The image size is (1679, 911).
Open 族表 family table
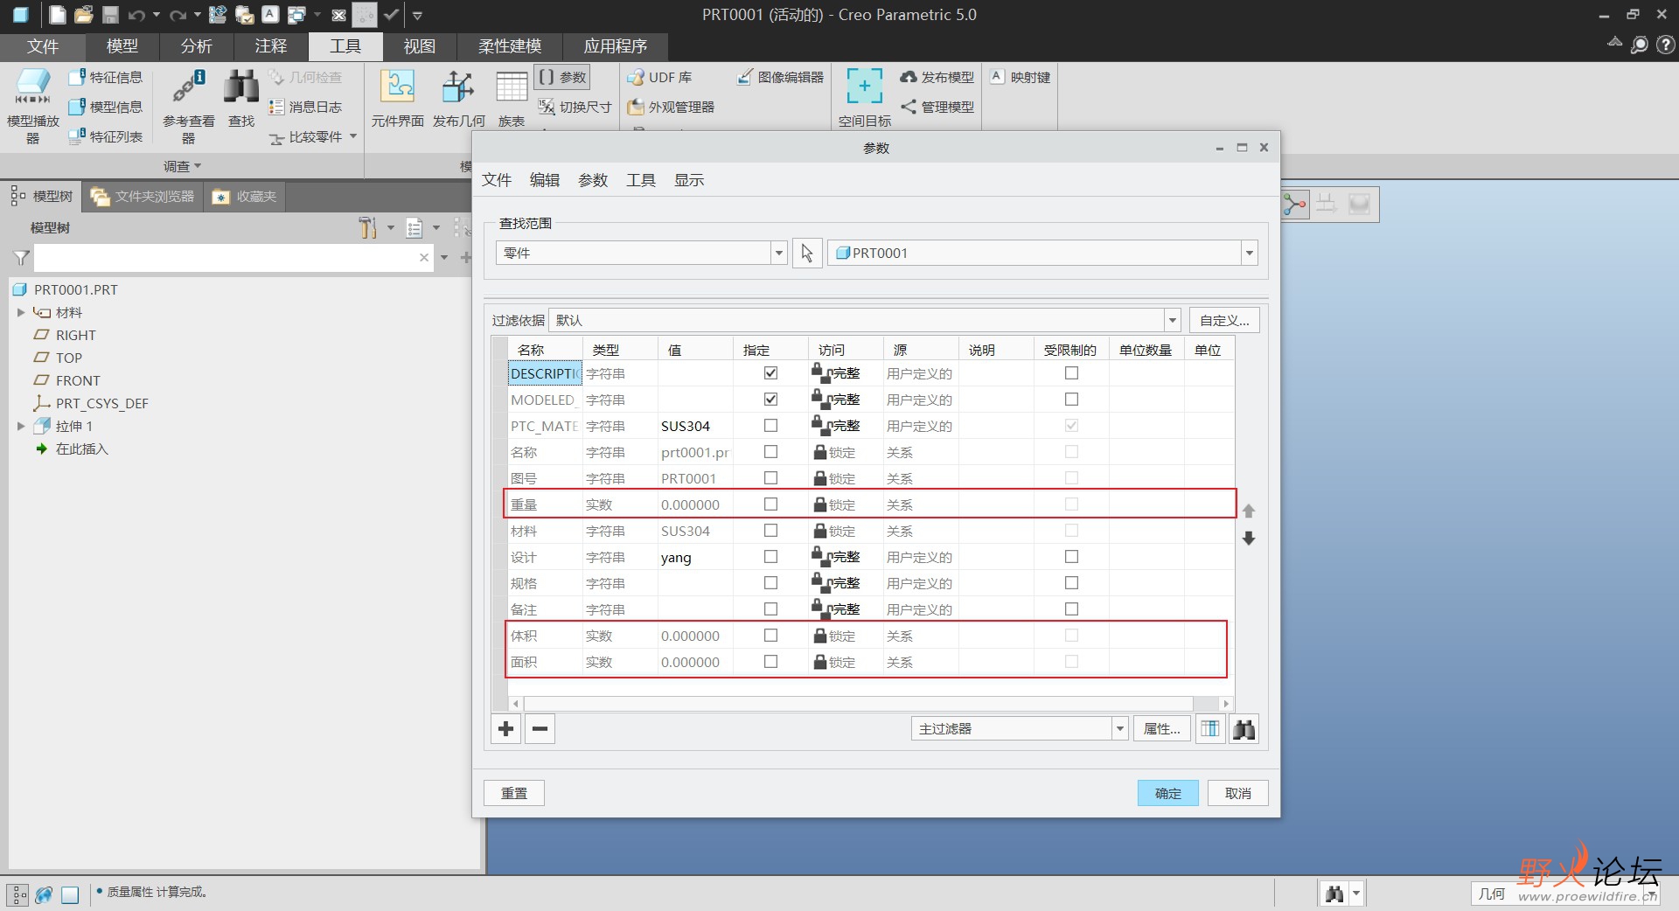click(x=512, y=98)
